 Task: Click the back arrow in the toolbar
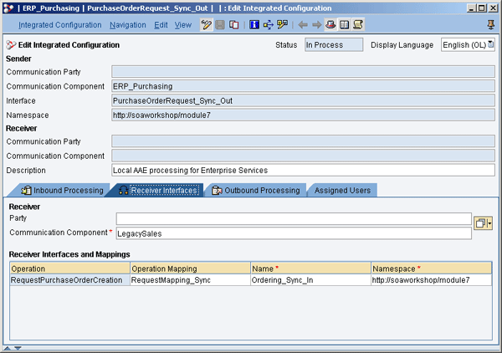point(304,25)
